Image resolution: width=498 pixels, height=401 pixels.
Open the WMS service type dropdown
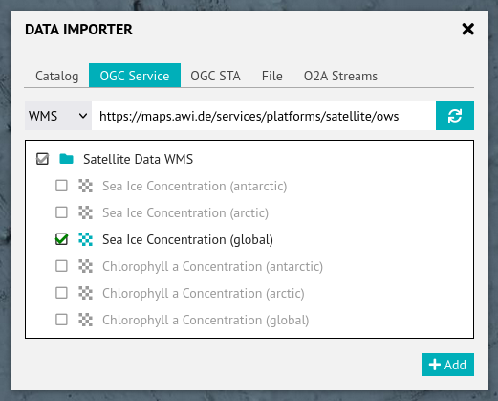pyautogui.click(x=58, y=116)
